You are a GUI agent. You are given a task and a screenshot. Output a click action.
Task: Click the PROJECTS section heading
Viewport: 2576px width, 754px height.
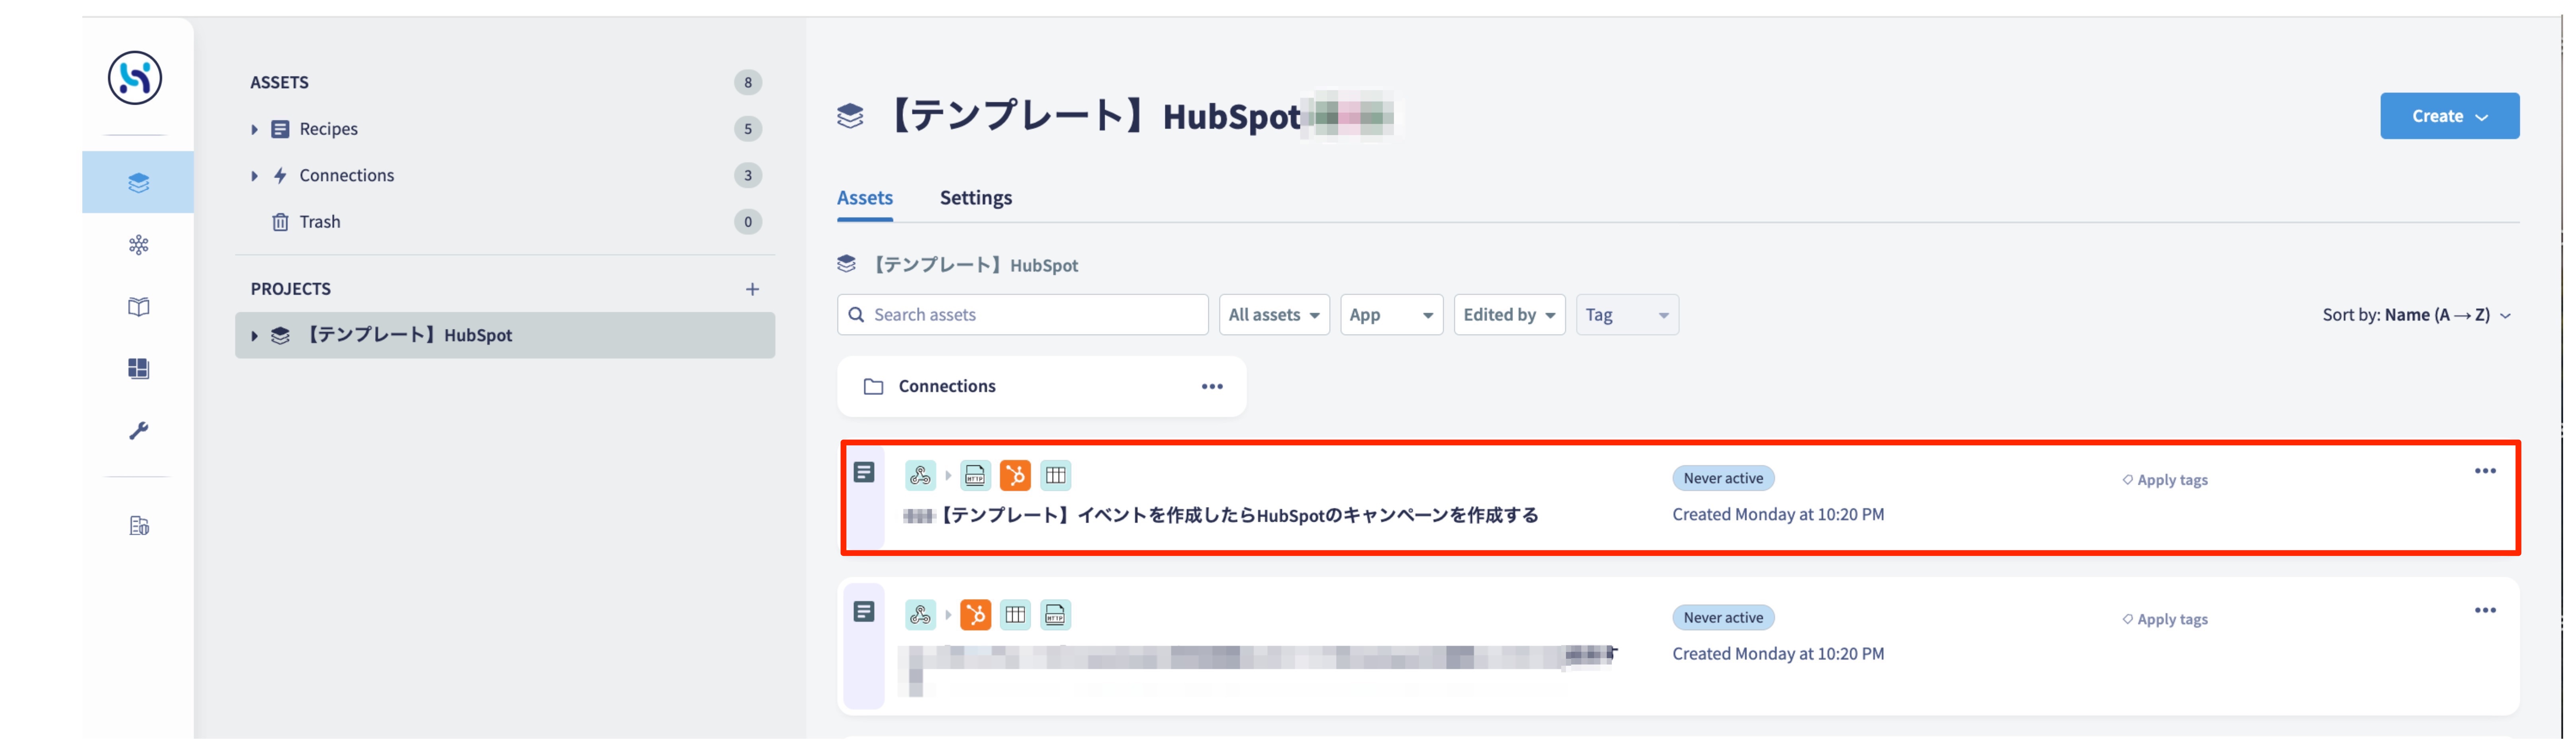pyautogui.click(x=290, y=289)
